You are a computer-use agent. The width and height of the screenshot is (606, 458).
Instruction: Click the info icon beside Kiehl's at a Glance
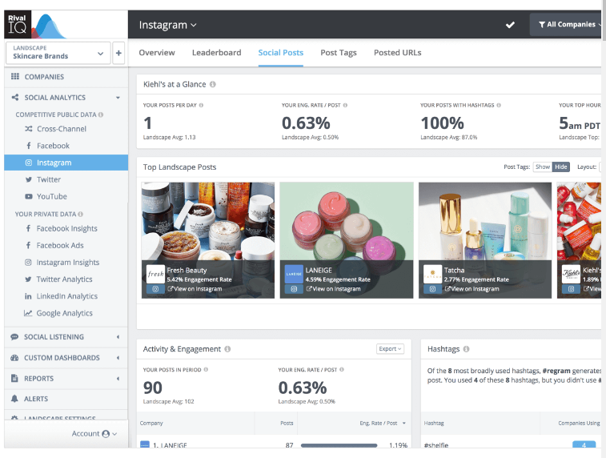pyautogui.click(x=213, y=84)
